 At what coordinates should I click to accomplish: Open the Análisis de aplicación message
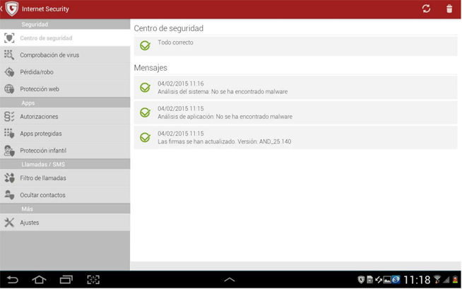pyautogui.click(x=295, y=112)
